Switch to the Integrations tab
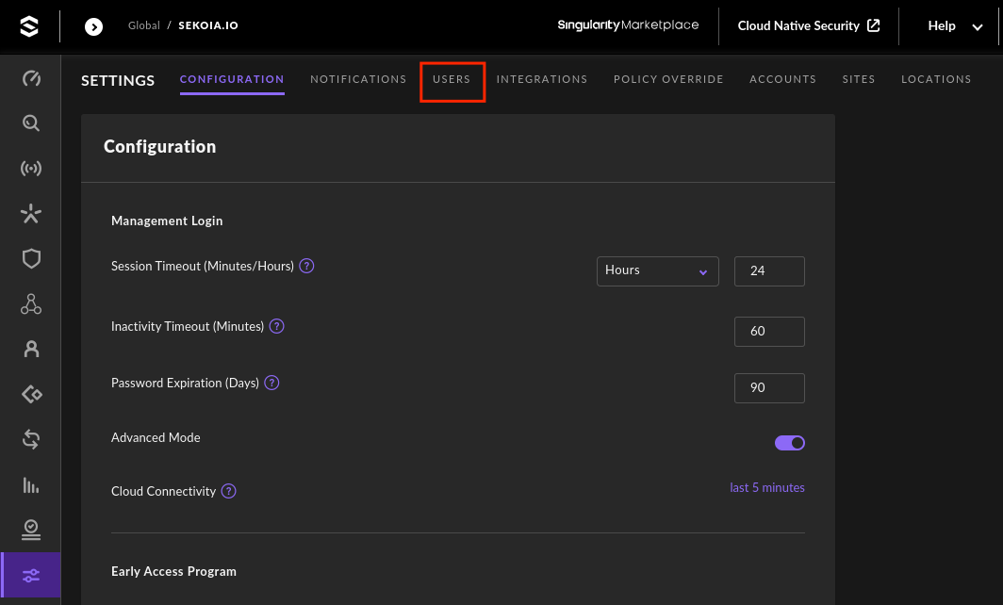Image resolution: width=1003 pixels, height=605 pixels. 542,80
